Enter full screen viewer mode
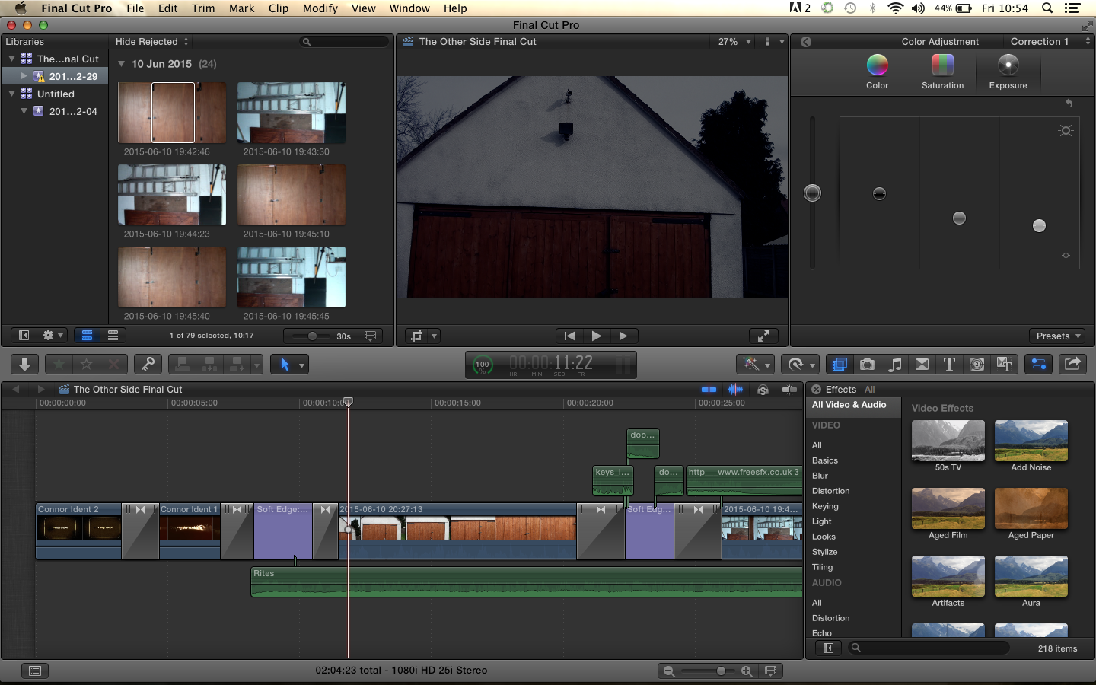This screenshot has width=1096, height=685. (763, 336)
